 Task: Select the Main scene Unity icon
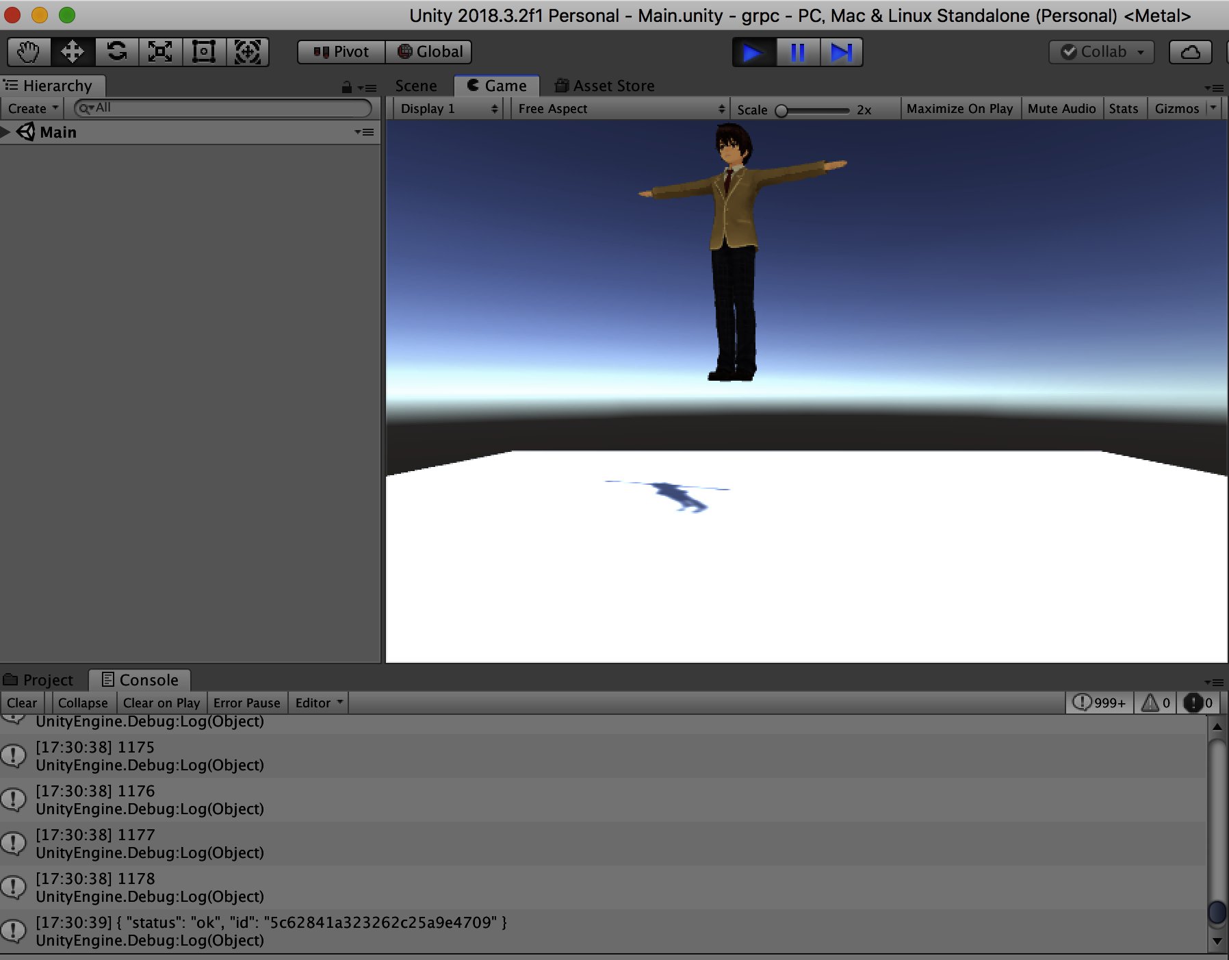pos(26,131)
